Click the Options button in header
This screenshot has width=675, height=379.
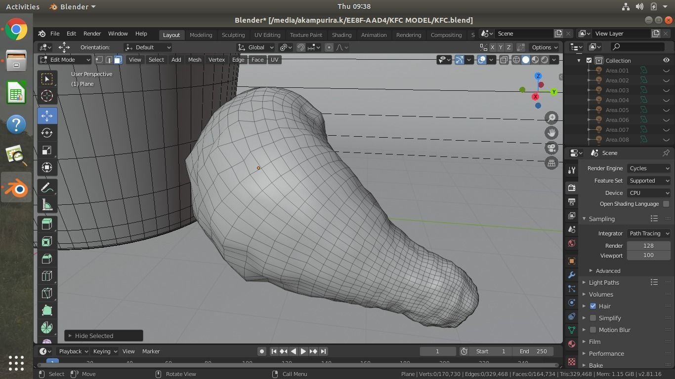[x=545, y=47]
